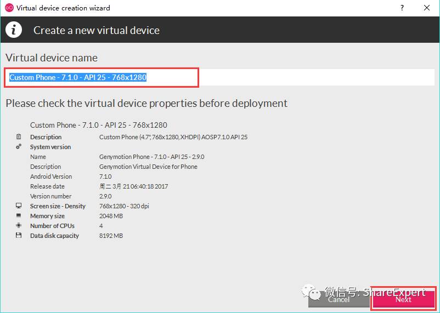Click the summary title 'Custom Phone - 7.1.0 - API 25 - 768x1280'
440x313 pixels.
99,125
